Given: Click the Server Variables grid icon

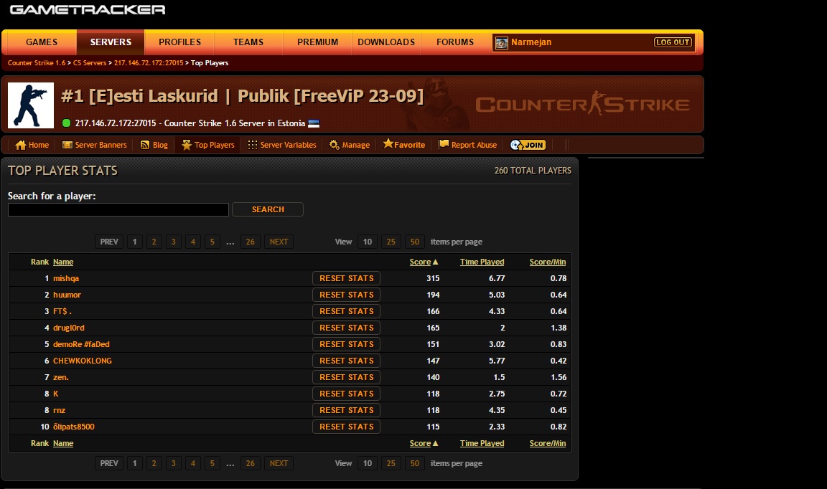Looking at the screenshot, I should click(253, 145).
